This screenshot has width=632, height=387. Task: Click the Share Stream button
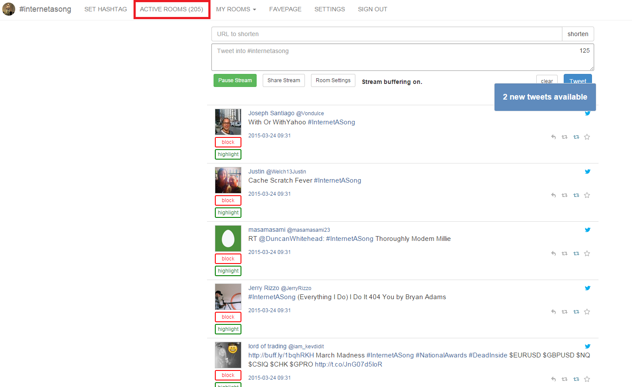point(284,80)
